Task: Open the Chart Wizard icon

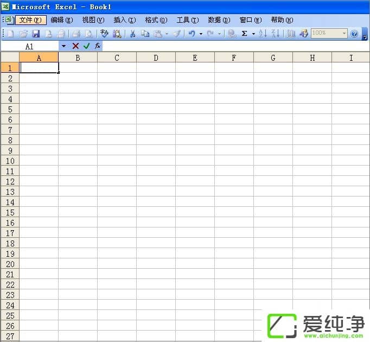Action: tap(291, 34)
